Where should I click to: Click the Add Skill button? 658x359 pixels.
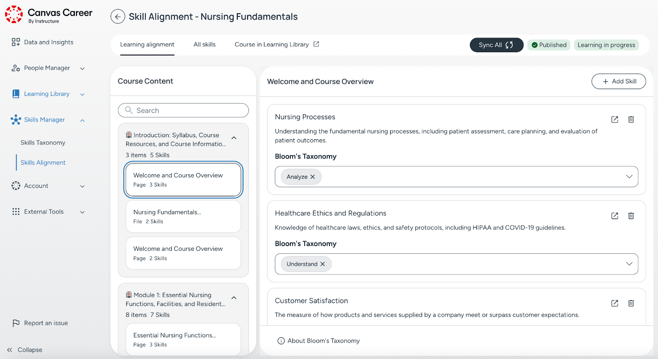pyautogui.click(x=619, y=81)
